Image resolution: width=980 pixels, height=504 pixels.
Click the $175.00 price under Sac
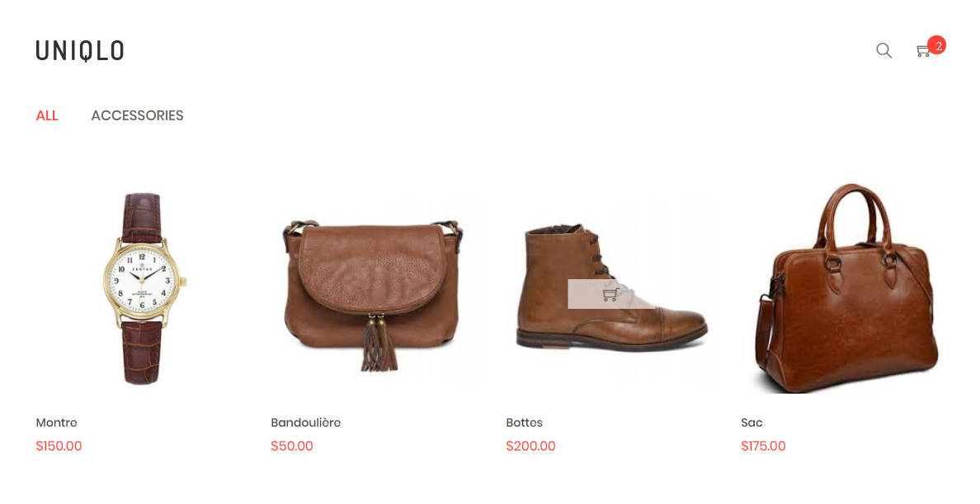763,446
